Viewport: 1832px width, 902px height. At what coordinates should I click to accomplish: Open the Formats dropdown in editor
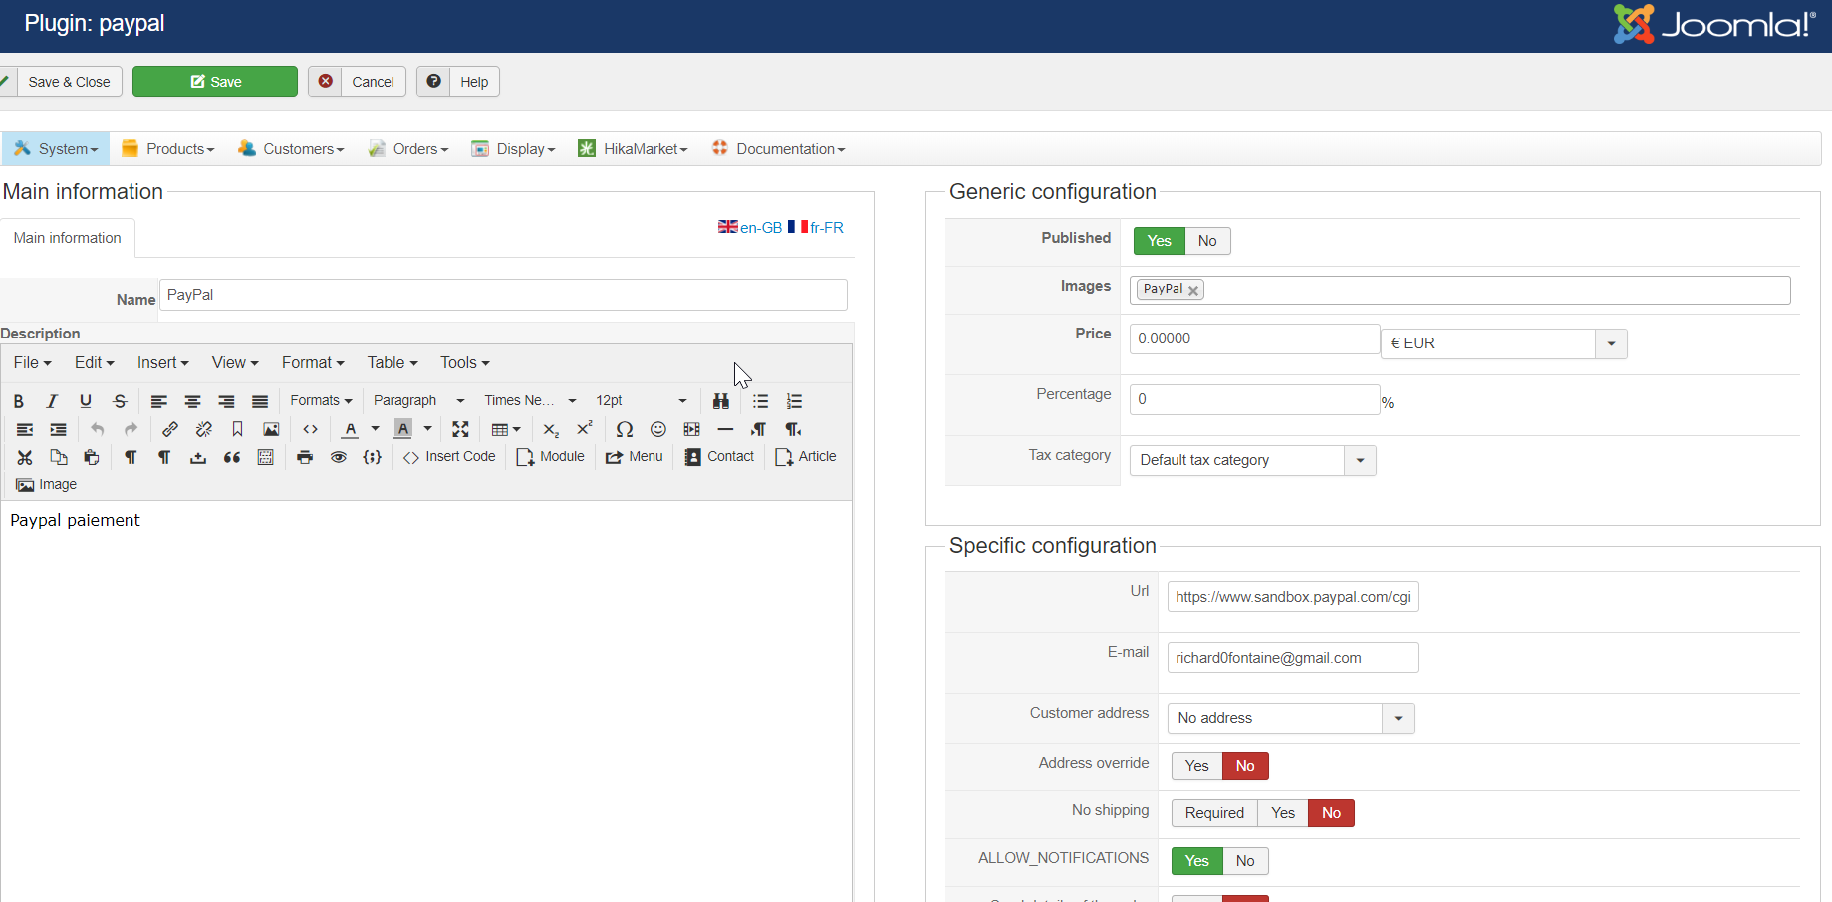coord(321,401)
